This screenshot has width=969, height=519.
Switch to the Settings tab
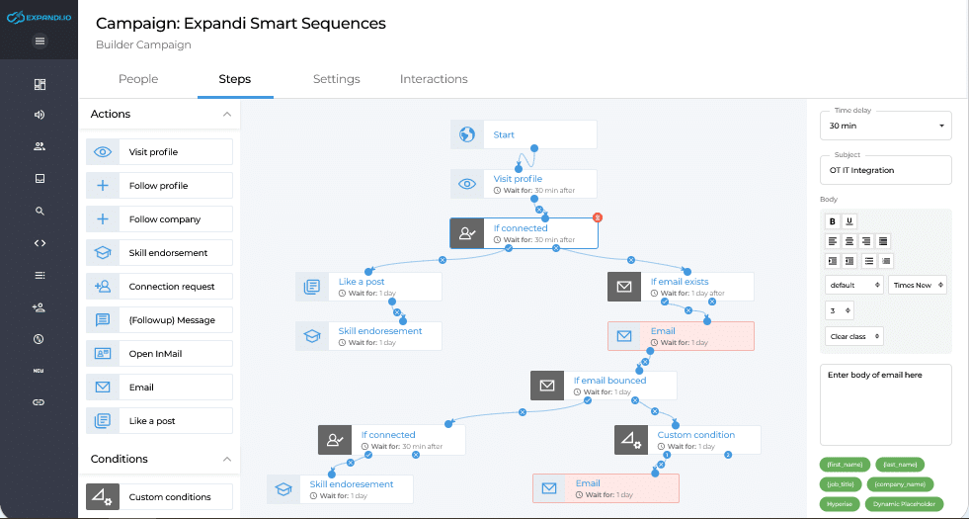[336, 79]
